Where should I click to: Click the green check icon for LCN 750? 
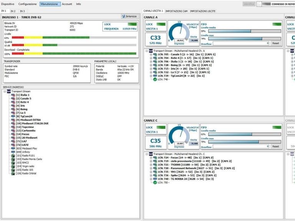pos(155,183)
